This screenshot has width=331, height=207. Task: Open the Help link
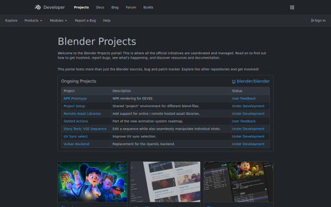106,20
